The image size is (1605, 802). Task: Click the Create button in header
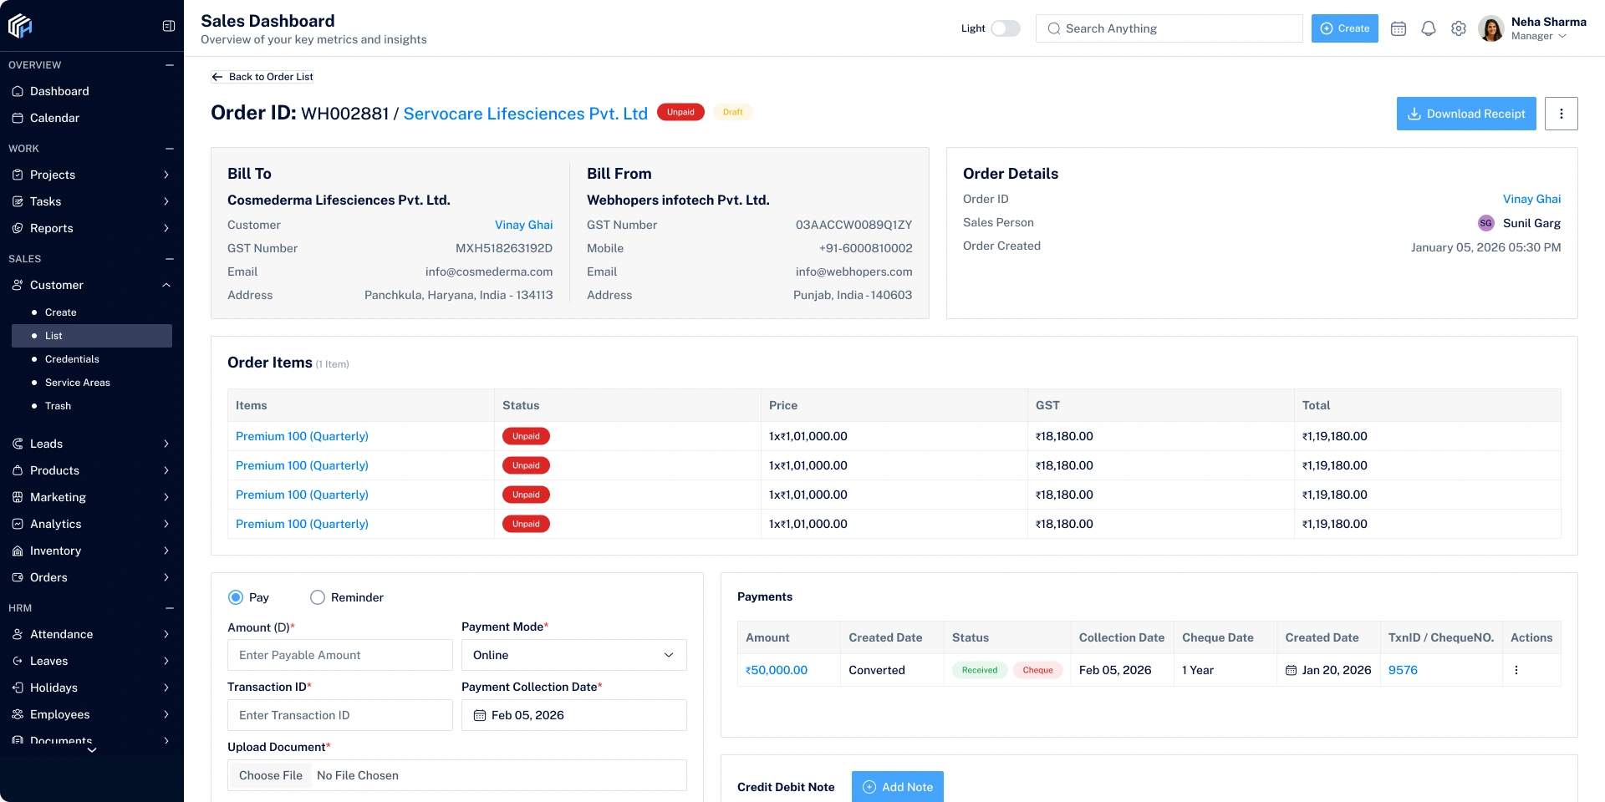(x=1345, y=28)
